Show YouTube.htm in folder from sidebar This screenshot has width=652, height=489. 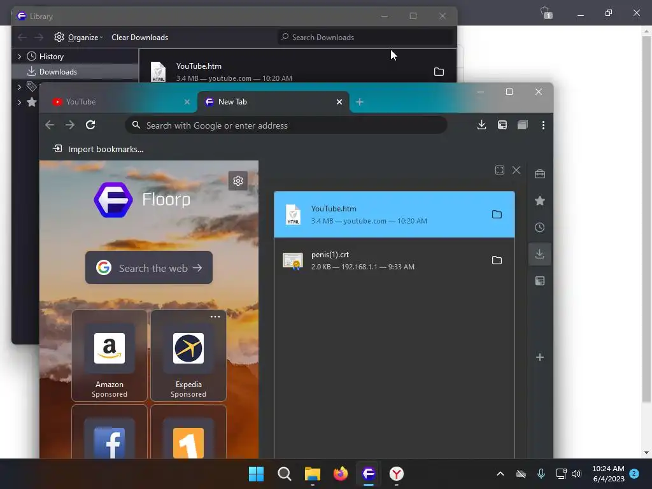pos(497,215)
